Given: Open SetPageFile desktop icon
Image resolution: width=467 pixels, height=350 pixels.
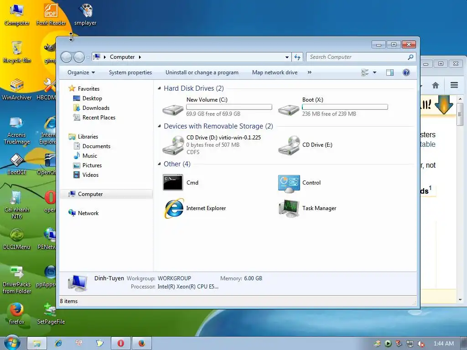Looking at the screenshot, I should [51, 314].
